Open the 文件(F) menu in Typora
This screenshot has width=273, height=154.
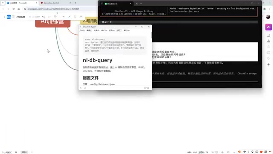point(82,30)
